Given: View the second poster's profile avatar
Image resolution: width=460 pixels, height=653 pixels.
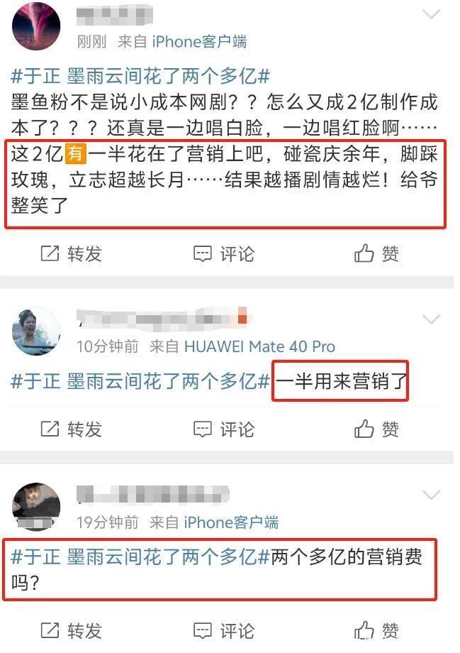Looking at the screenshot, I should click(x=36, y=331).
